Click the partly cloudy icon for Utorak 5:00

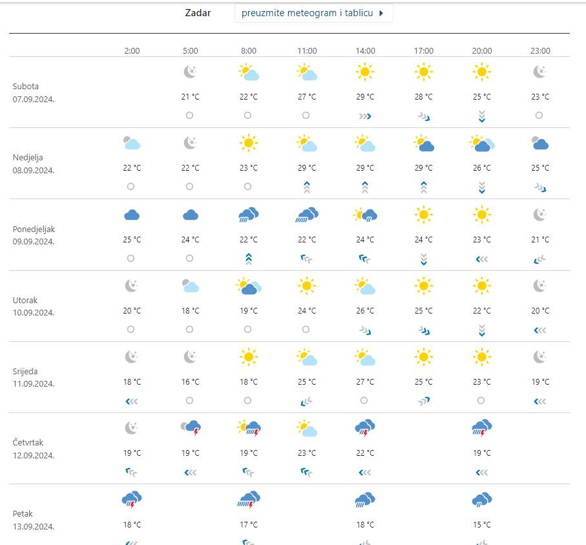point(190,286)
